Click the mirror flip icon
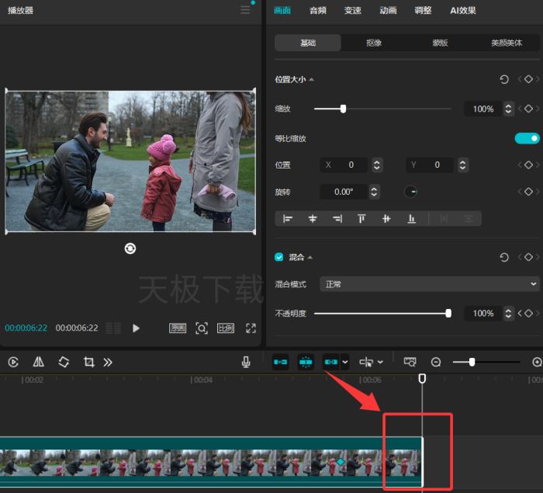This screenshot has height=493, width=543. [39, 362]
